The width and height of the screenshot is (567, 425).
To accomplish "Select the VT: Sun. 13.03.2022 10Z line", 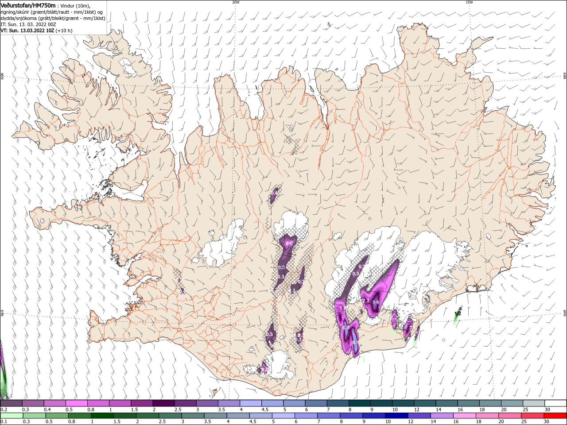I will [27, 31].
